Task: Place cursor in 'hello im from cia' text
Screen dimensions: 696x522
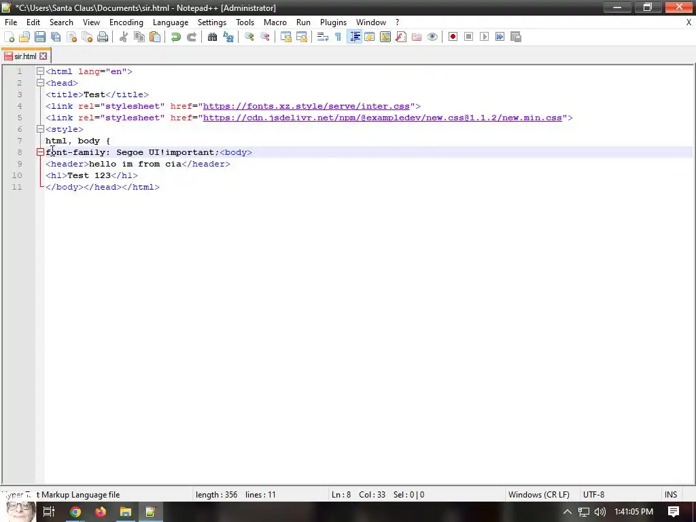Action: (x=135, y=164)
